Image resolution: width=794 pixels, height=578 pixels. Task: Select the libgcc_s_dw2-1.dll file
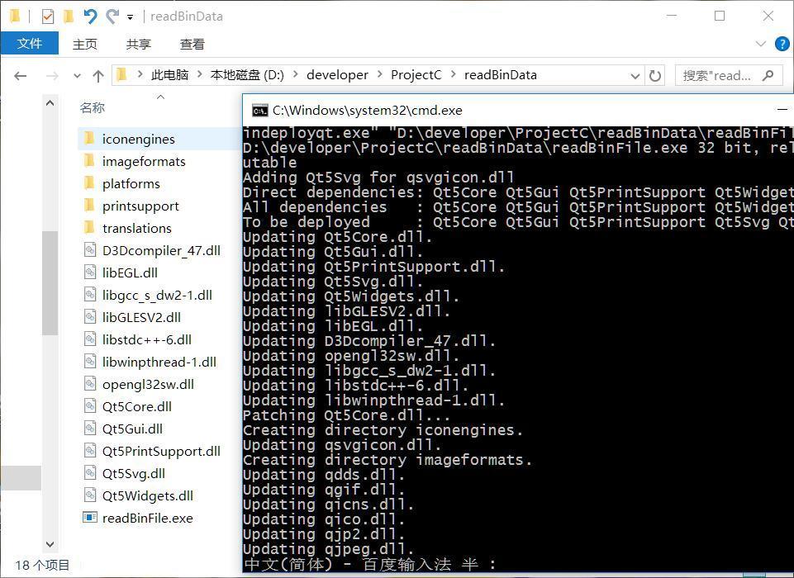[x=157, y=295]
